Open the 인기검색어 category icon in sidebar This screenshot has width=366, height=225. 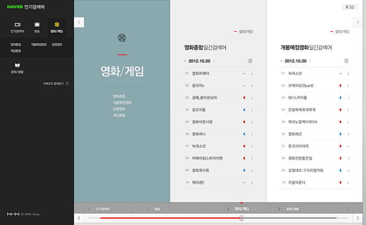click(x=17, y=25)
